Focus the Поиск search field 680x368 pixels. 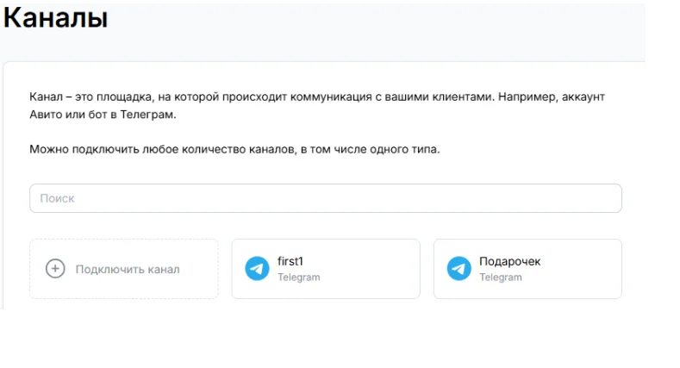pyautogui.click(x=326, y=198)
